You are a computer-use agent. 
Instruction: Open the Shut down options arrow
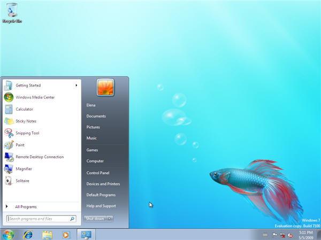click(110, 219)
